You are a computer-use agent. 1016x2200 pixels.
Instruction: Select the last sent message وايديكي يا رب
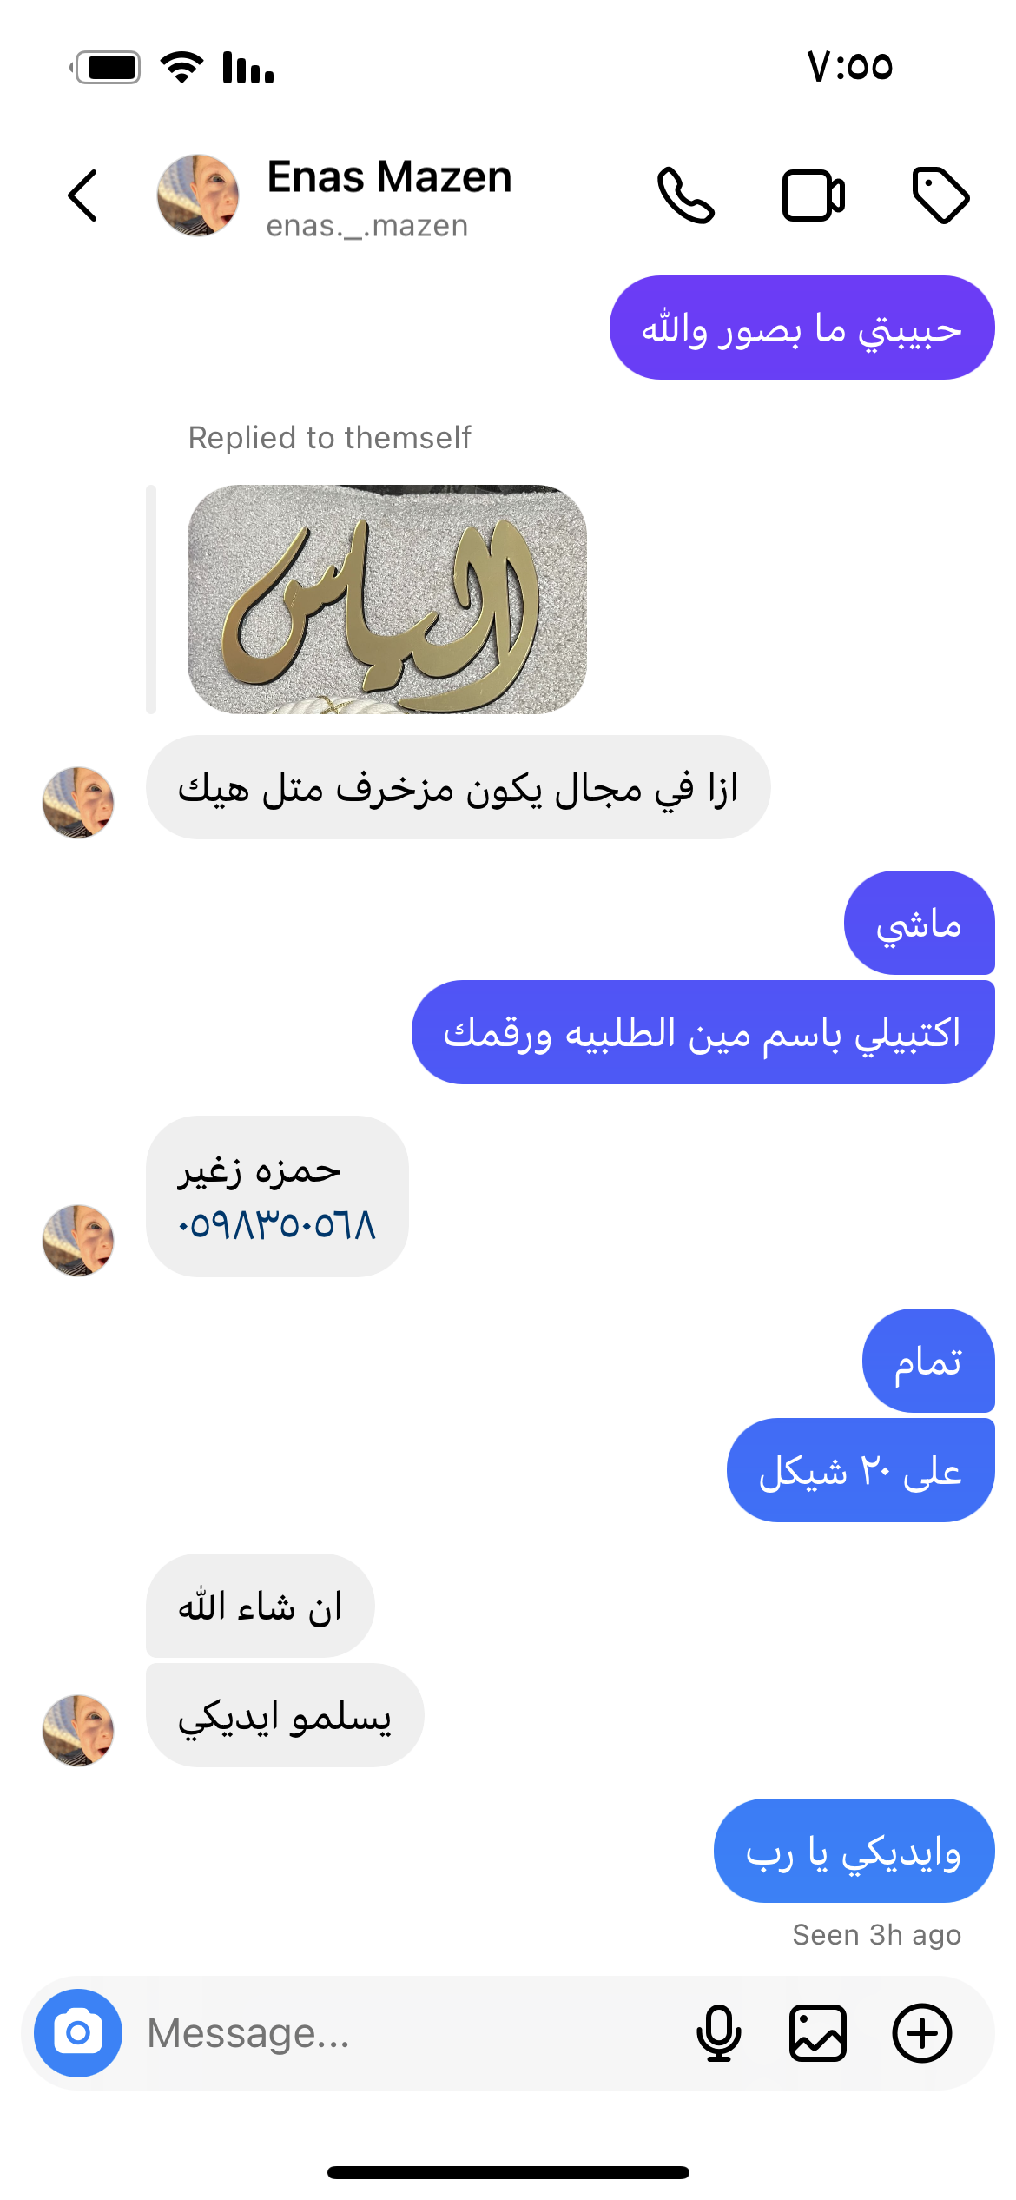pos(854,1851)
